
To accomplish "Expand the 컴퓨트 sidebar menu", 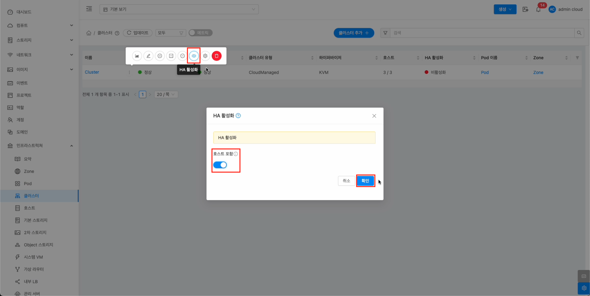I will click(x=39, y=25).
